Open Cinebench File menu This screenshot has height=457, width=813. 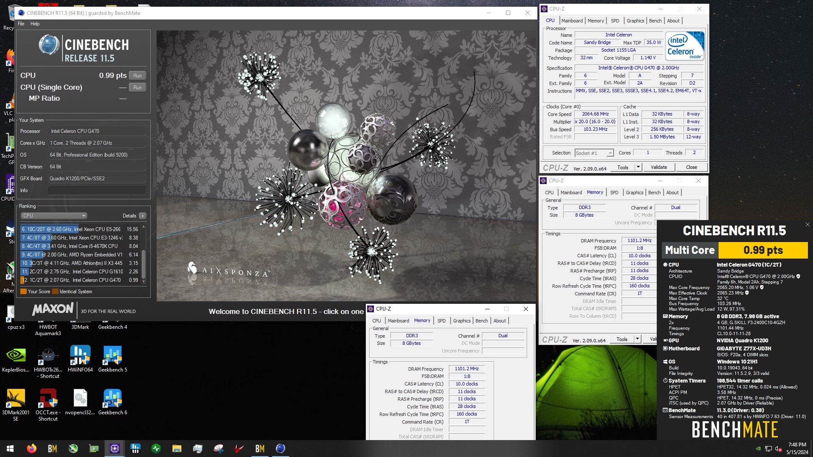21,24
